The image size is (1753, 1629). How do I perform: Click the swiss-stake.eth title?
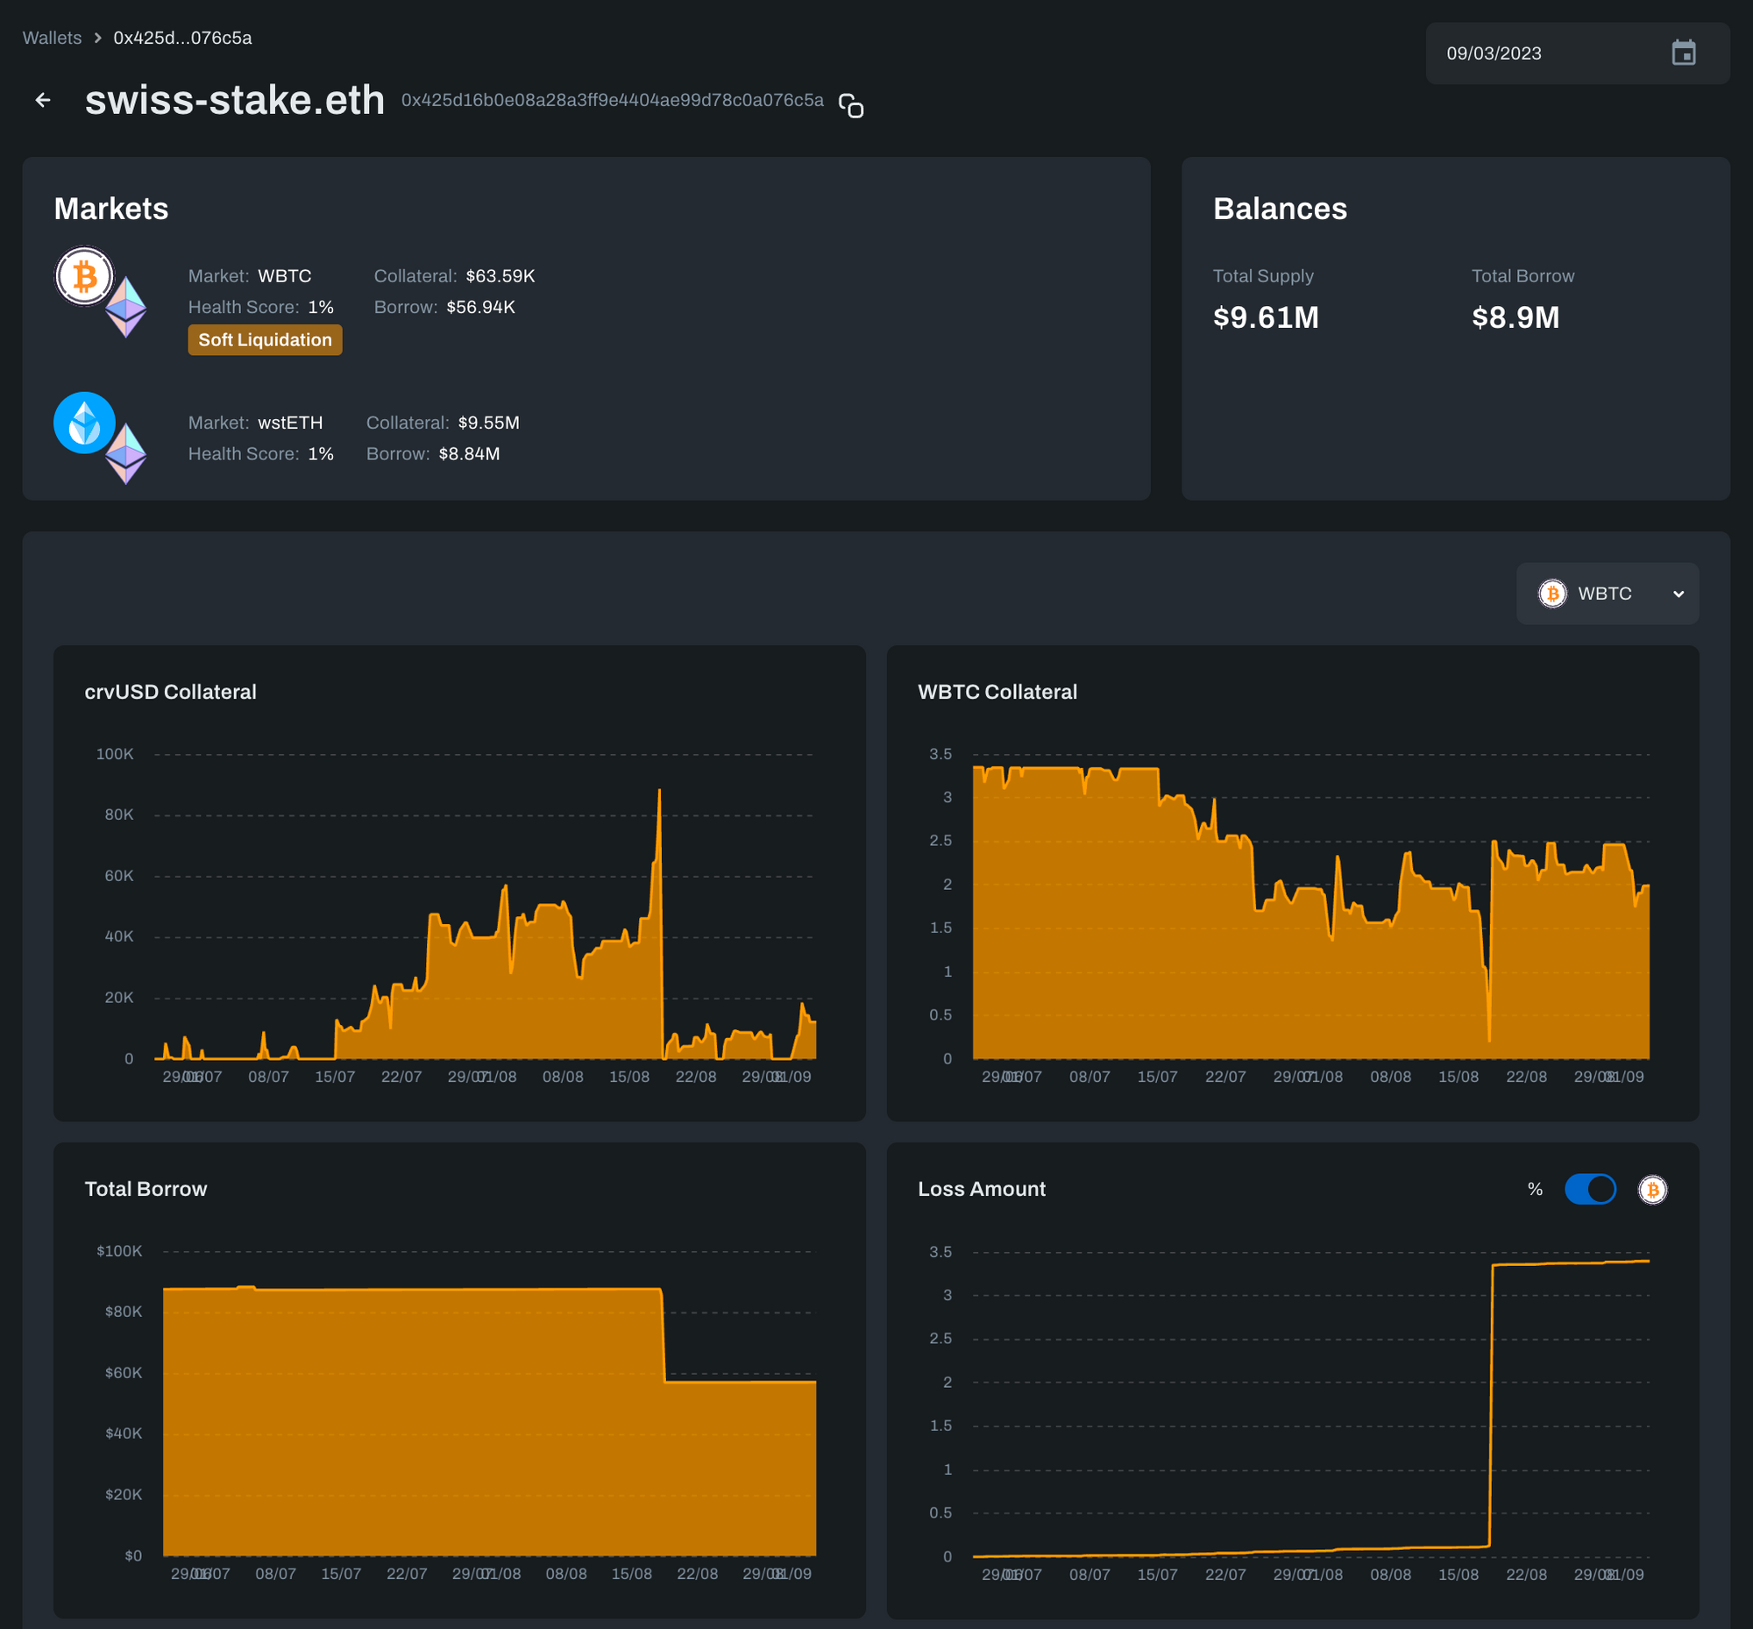tap(234, 101)
